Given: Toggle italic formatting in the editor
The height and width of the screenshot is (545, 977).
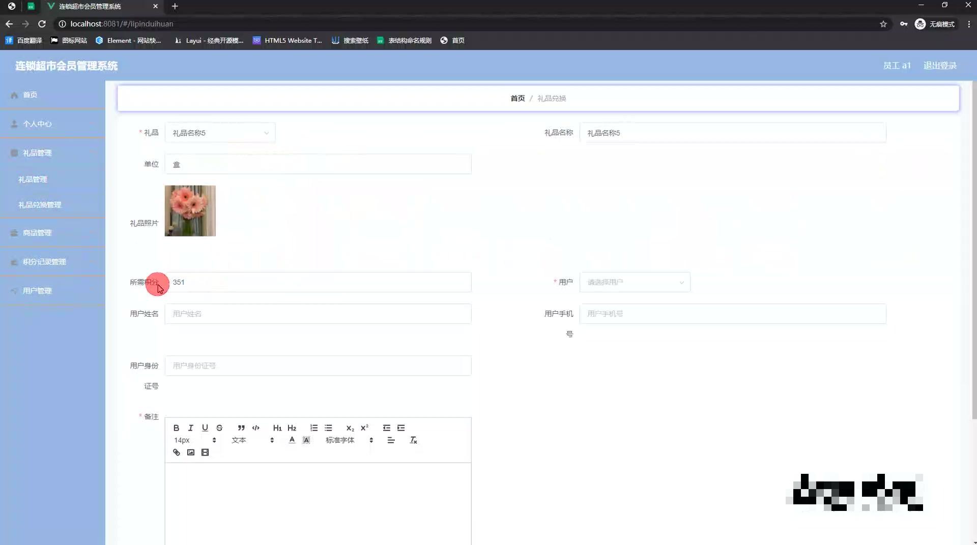Looking at the screenshot, I should (190, 428).
